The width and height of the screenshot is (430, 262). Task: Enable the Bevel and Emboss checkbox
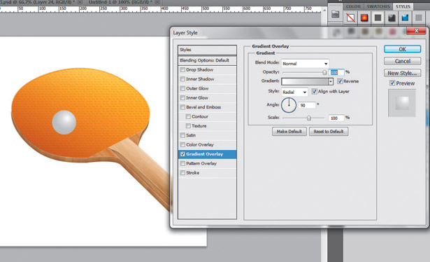click(x=182, y=107)
